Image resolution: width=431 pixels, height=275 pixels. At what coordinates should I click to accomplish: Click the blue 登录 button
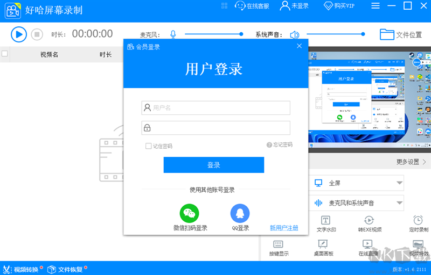tap(214, 165)
